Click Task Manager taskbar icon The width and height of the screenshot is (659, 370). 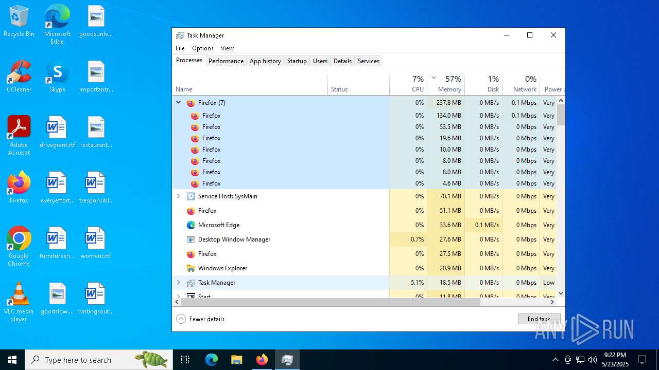[287, 360]
